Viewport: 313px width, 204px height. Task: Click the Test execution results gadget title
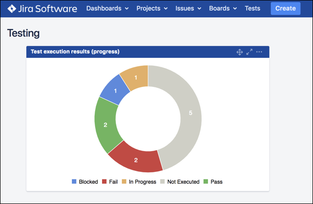[75, 51]
